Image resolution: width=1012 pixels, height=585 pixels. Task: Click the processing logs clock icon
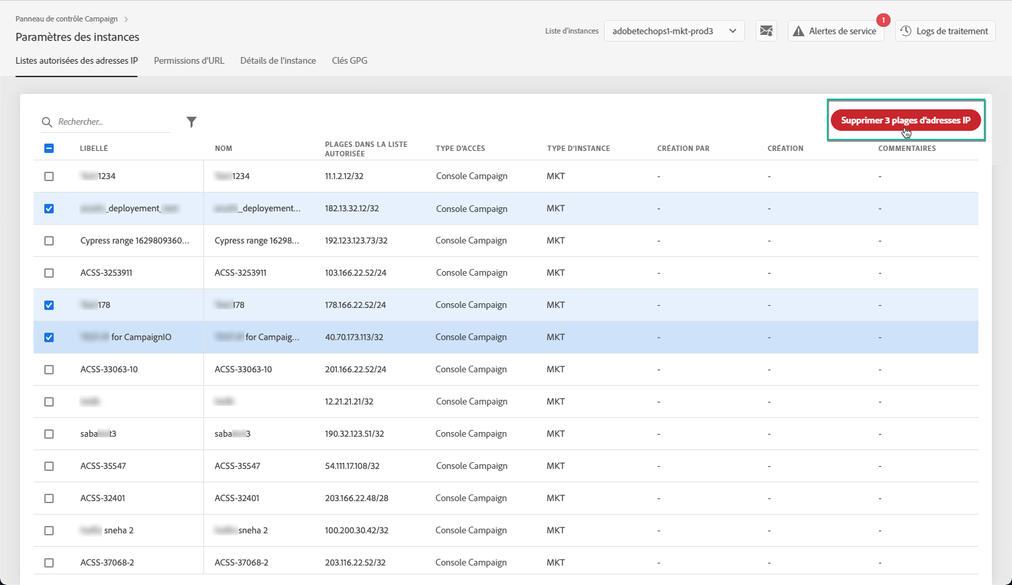click(906, 31)
